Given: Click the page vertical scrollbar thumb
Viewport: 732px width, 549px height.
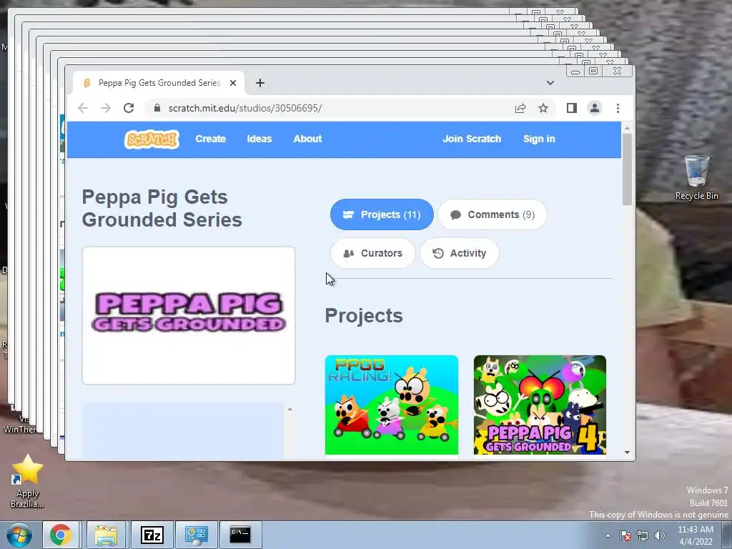Looking at the screenshot, I should (627, 169).
